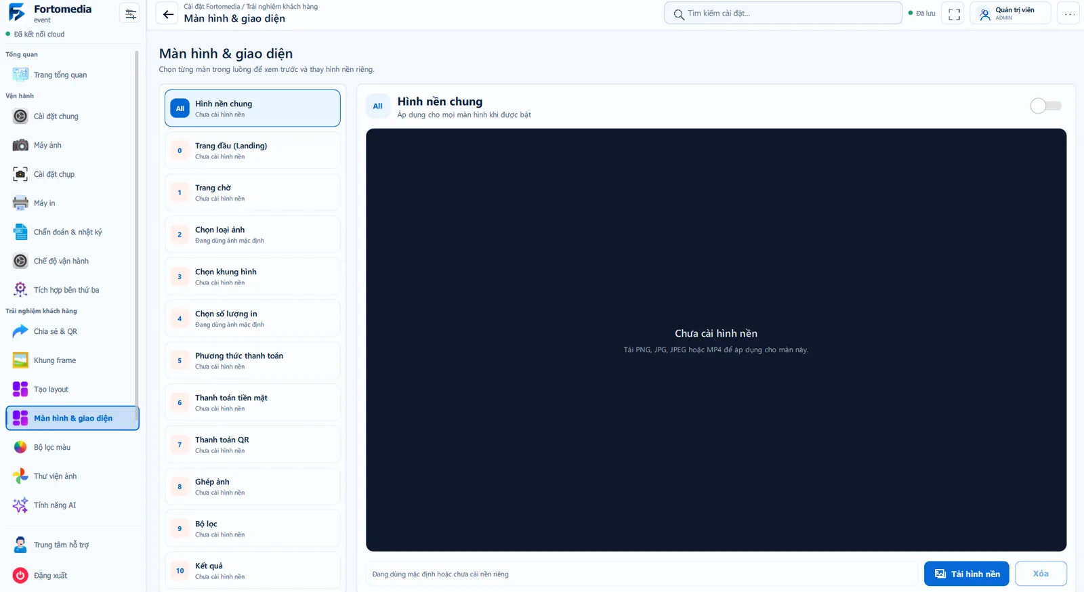This screenshot has height=592, width=1084.
Task: Click the Xóa delete button
Action: point(1041,574)
